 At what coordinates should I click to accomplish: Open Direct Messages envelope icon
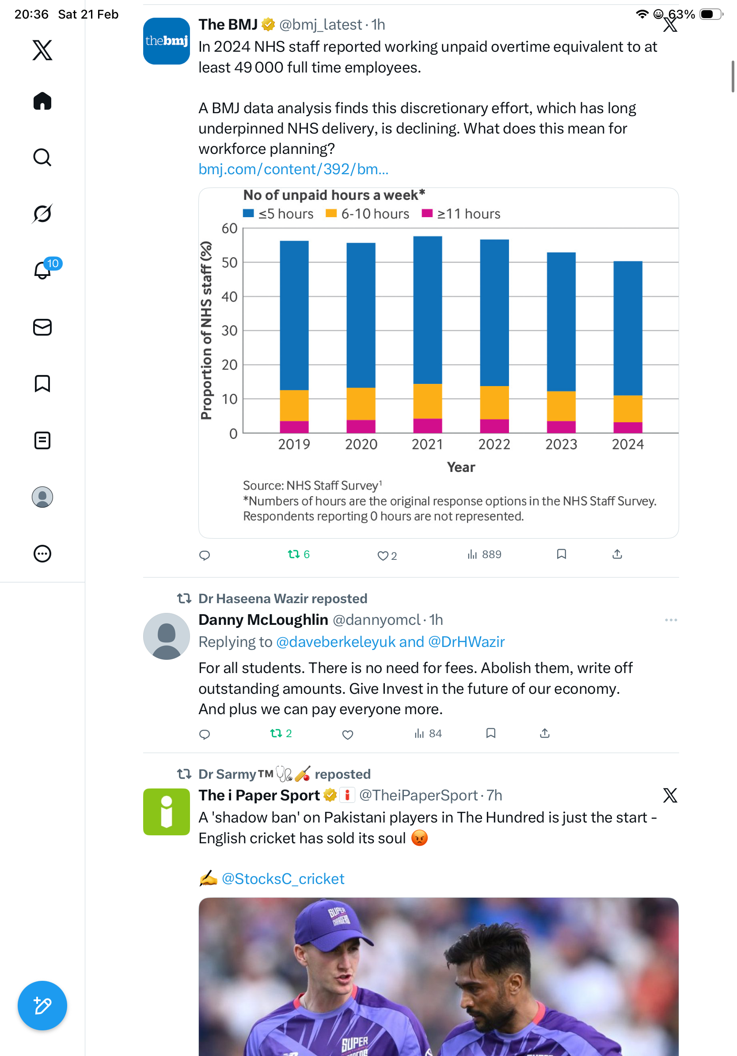42,327
